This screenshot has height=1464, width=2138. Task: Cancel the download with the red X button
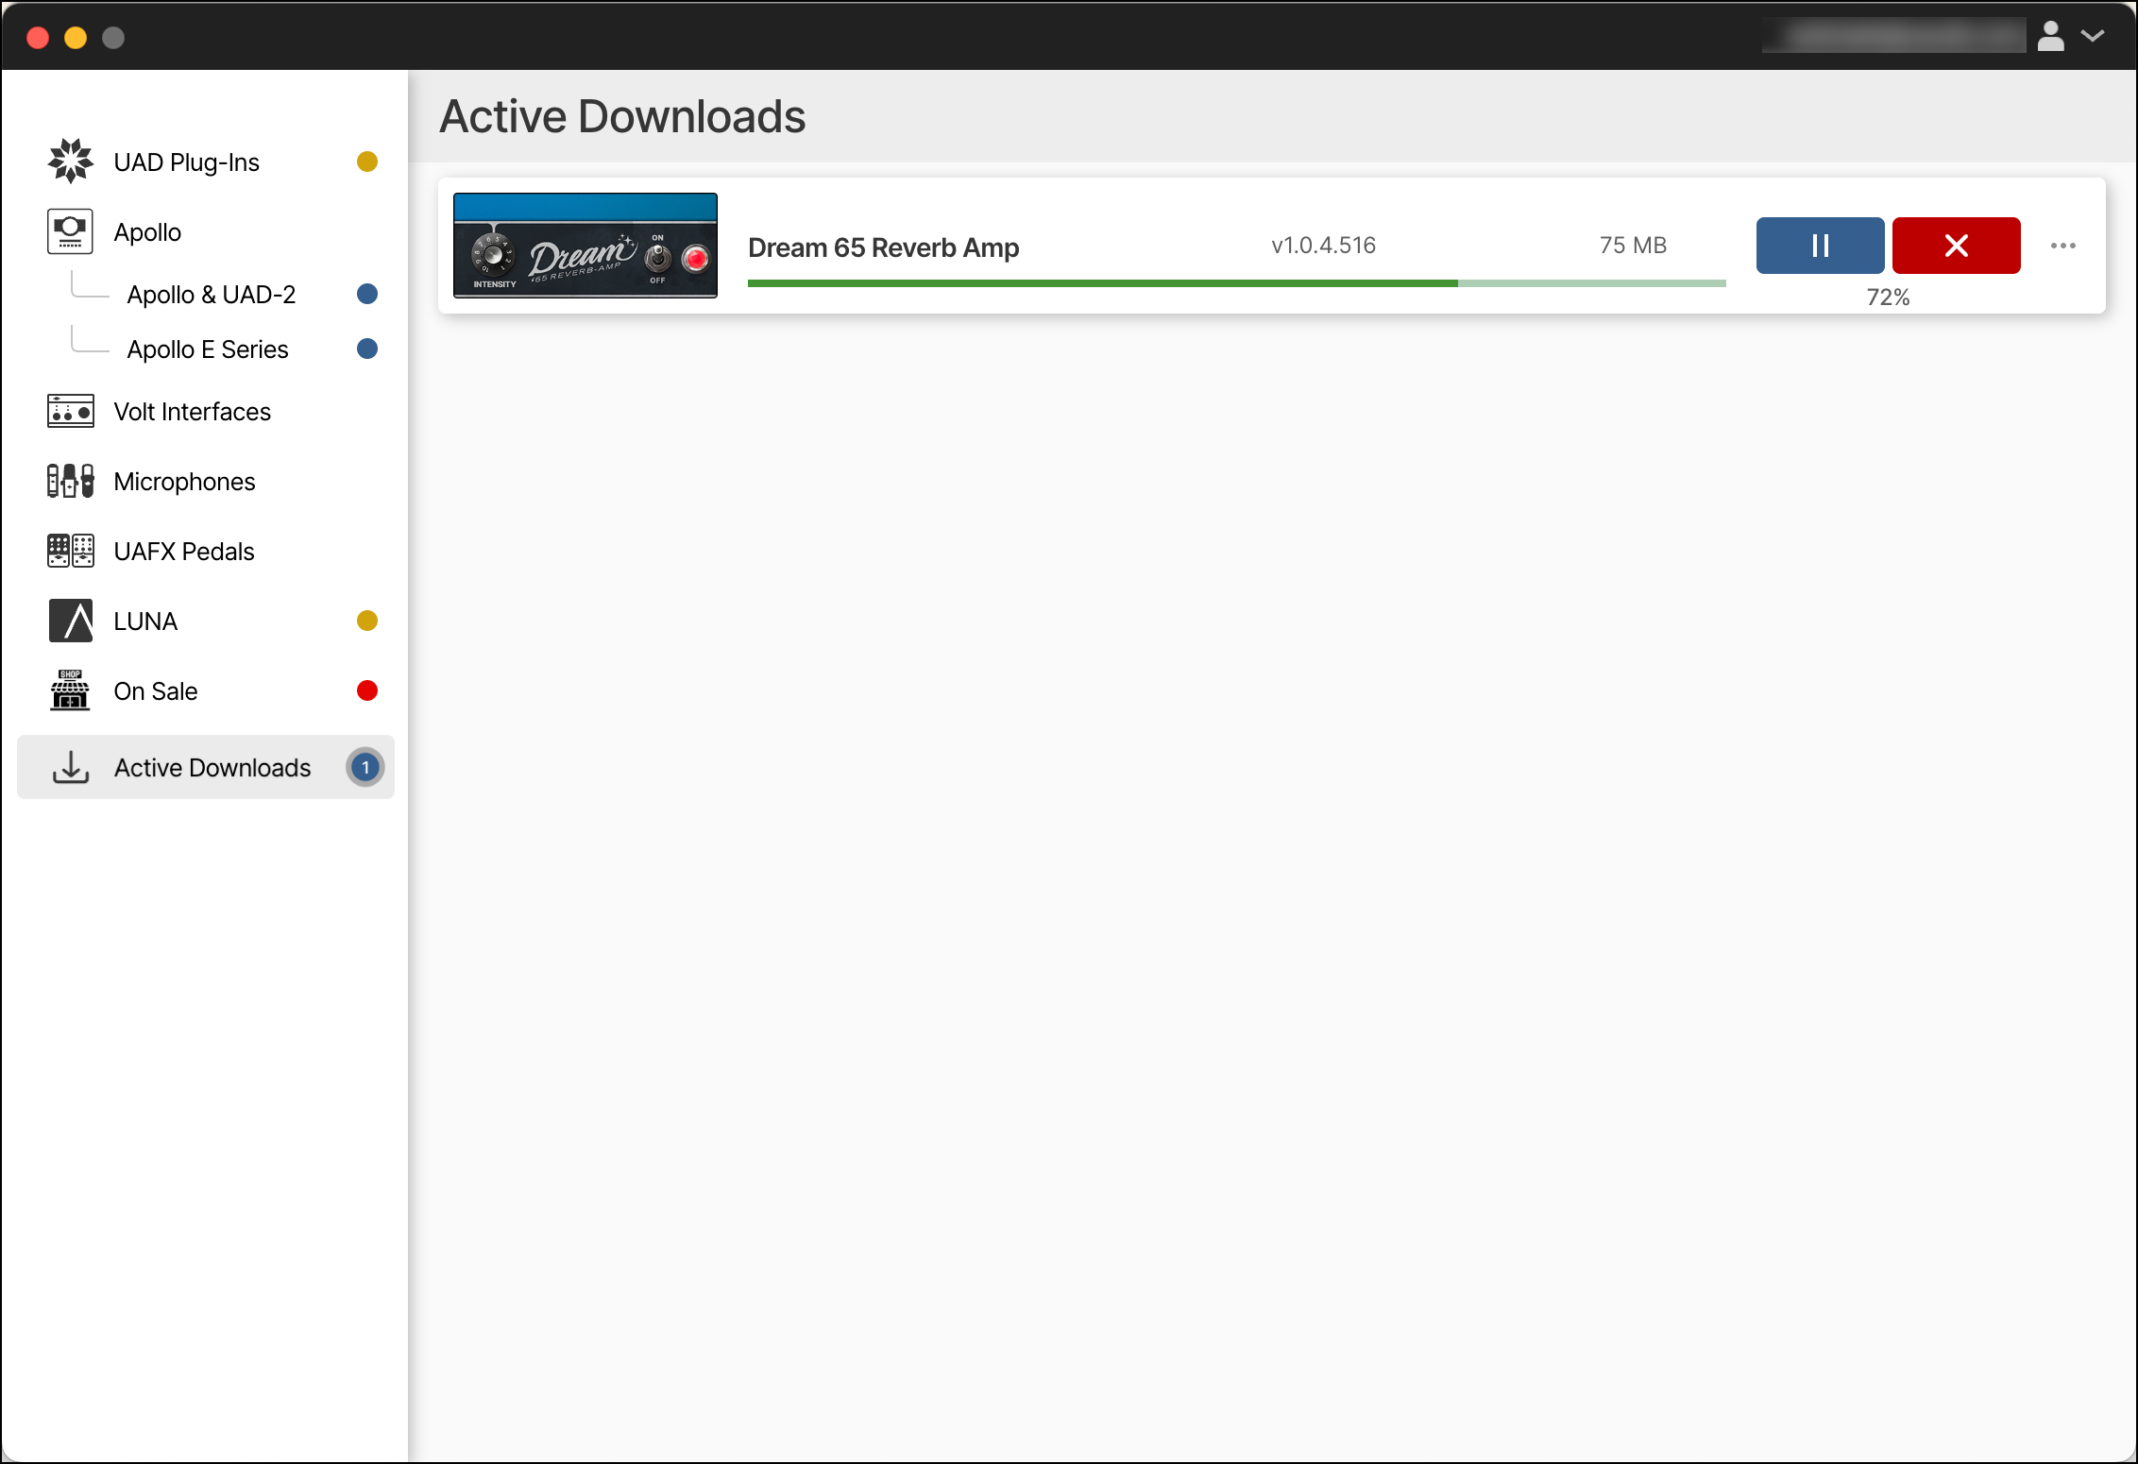tap(1956, 245)
